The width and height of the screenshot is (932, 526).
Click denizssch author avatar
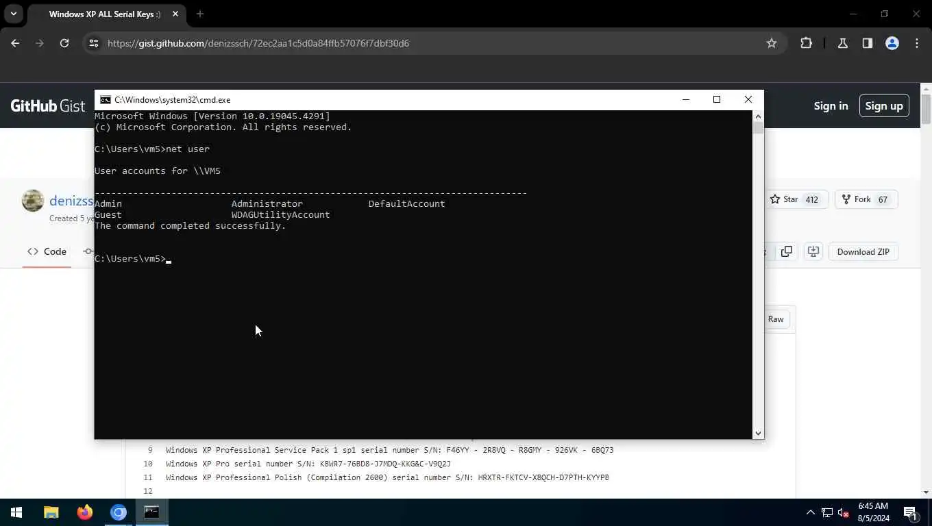(x=33, y=201)
